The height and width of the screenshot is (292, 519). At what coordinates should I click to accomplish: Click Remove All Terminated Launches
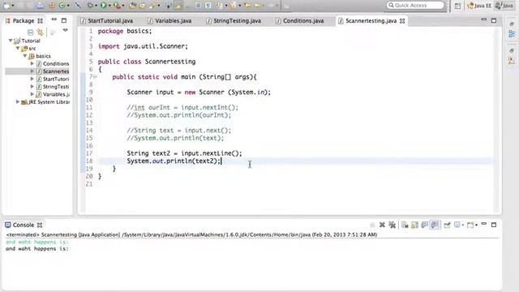click(x=392, y=225)
